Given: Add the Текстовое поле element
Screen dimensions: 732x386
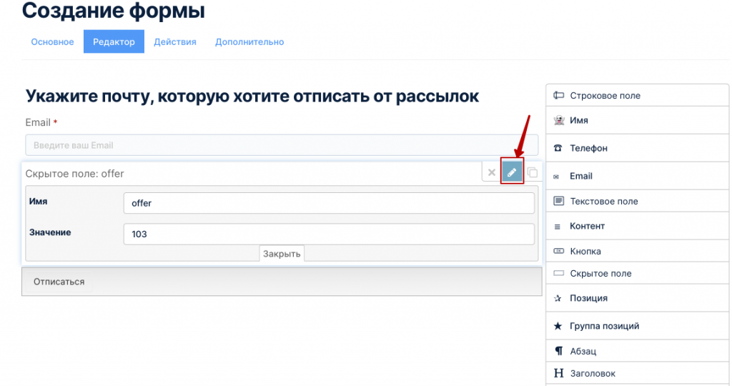Looking at the screenshot, I should (637, 201).
